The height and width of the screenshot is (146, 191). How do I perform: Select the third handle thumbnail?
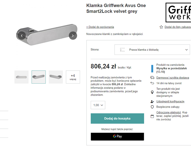(x=56, y=77)
